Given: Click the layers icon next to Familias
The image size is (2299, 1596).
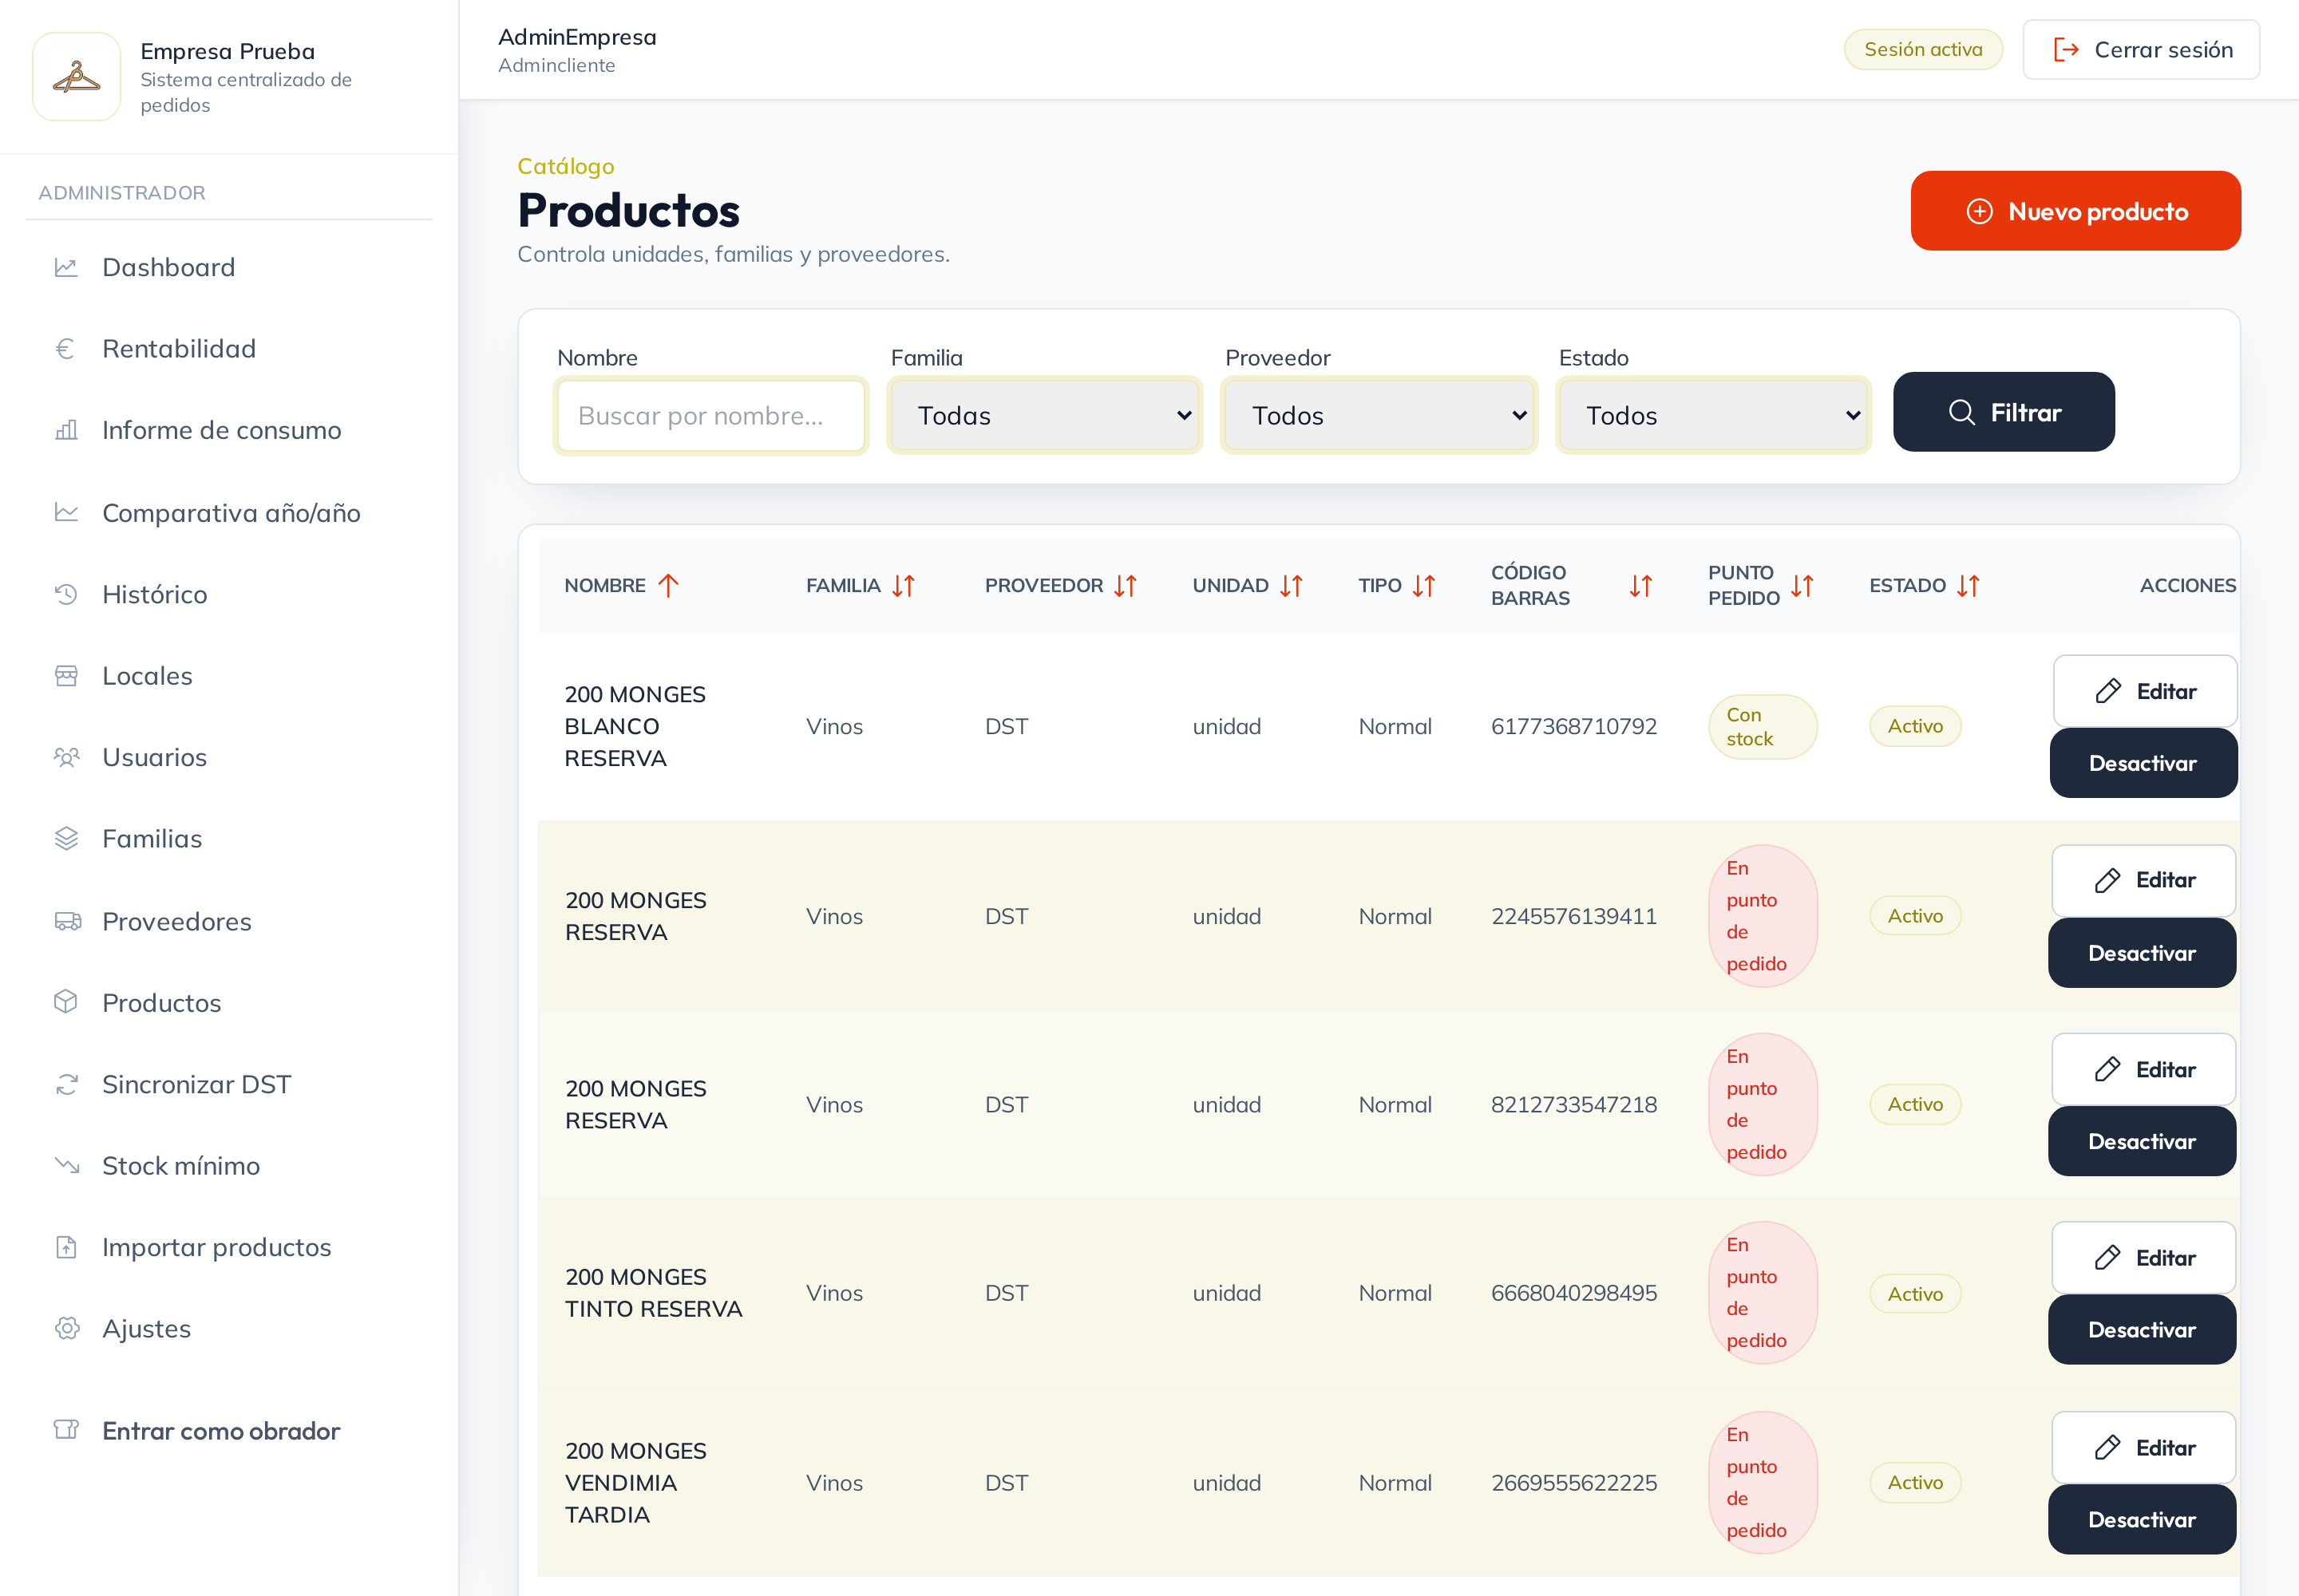Looking at the screenshot, I should [66, 838].
